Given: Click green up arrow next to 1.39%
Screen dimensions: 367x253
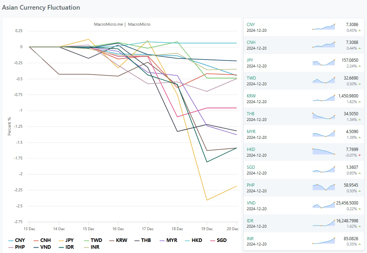Looking at the screenshot, I should (359, 137).
